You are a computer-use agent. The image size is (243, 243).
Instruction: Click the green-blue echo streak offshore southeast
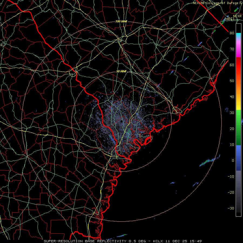point(210,161)
